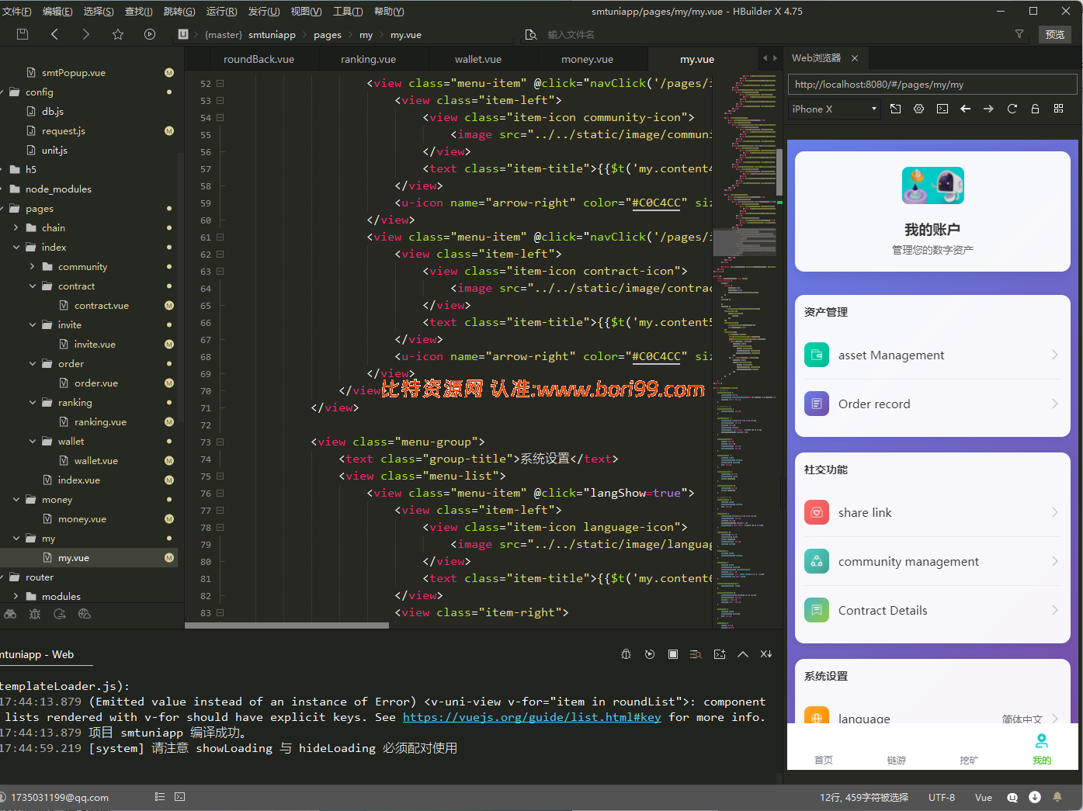Collapse the ranking folder in file tree

pyautogui.click(x=33, y=403)
